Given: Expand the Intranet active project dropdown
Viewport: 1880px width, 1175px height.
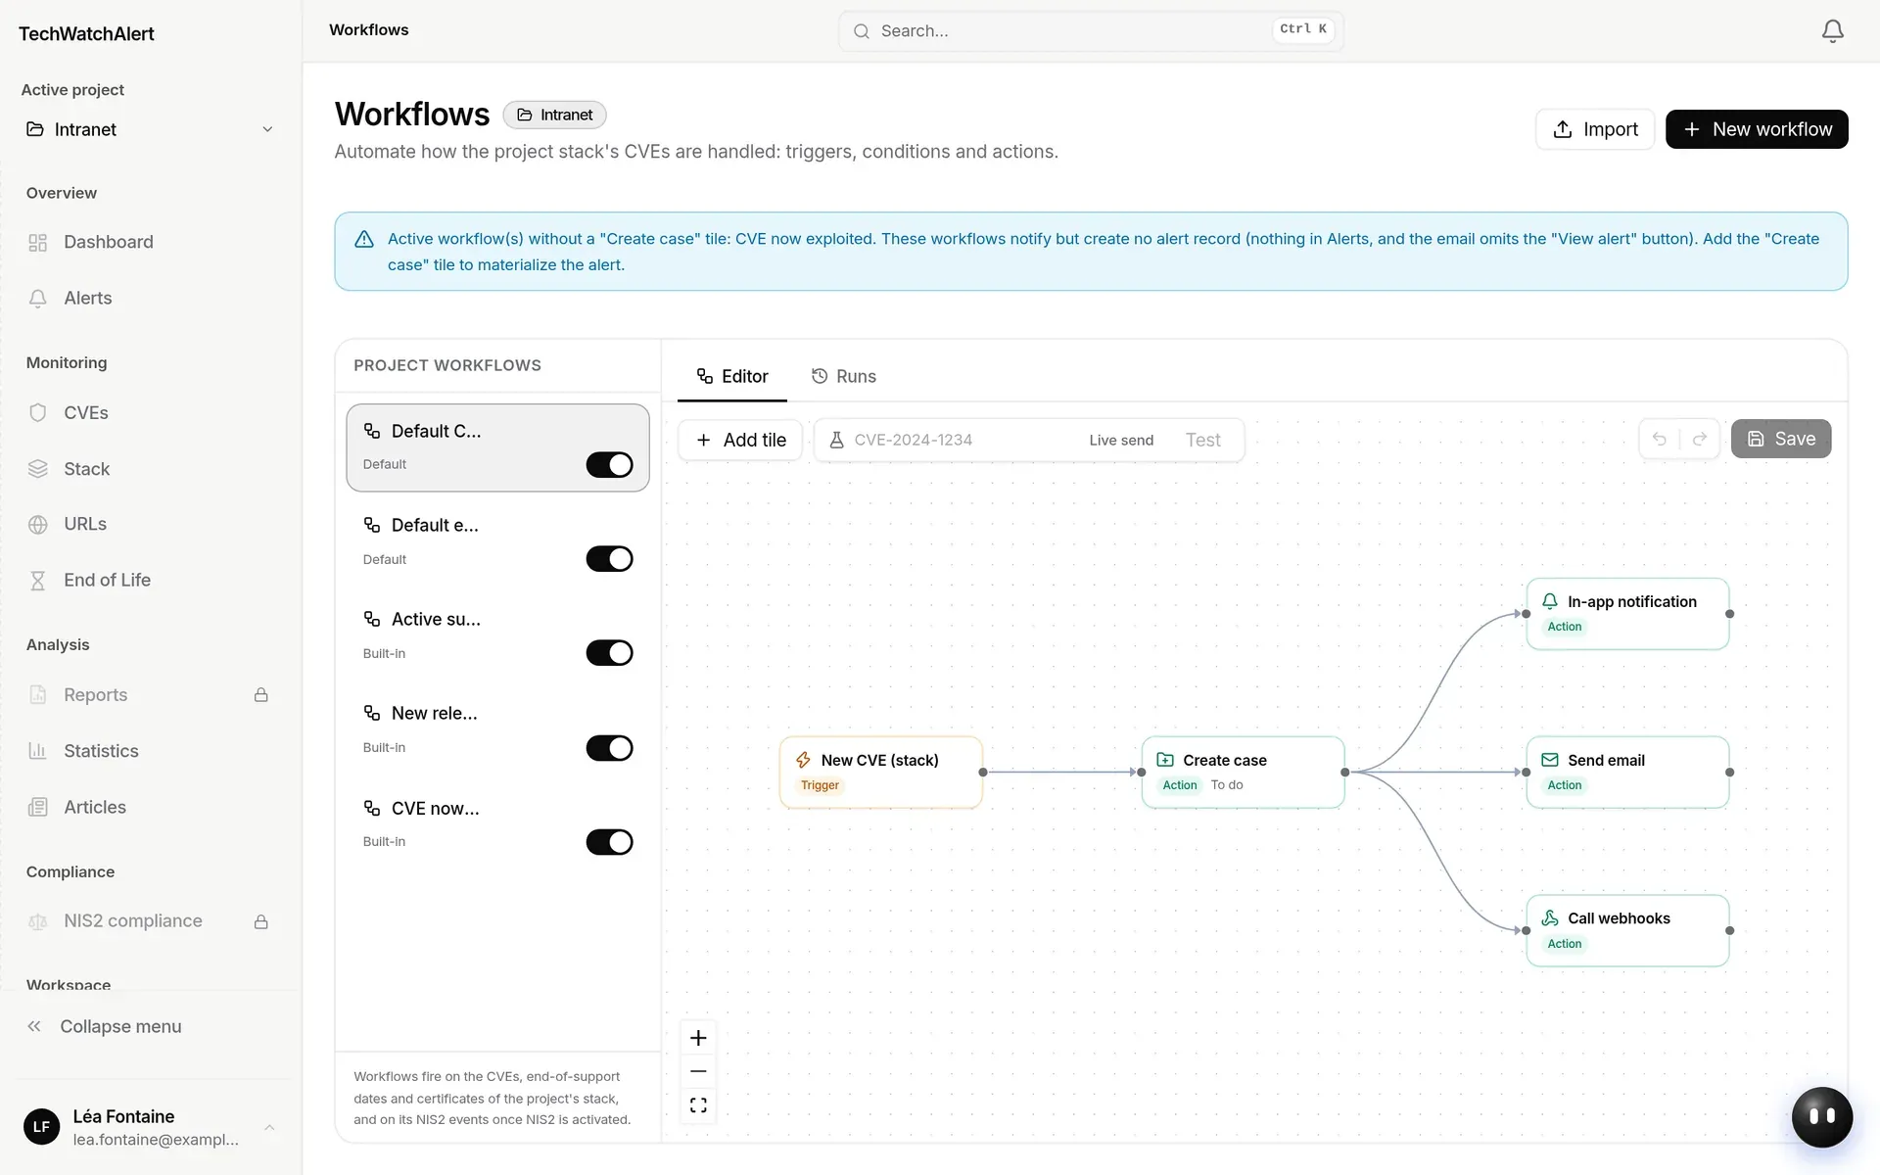Looking at the screenshot, I should pos(151,129).
